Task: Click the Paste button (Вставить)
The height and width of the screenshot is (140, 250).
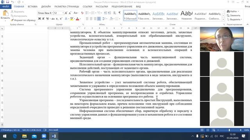Action: coord(5,16)
